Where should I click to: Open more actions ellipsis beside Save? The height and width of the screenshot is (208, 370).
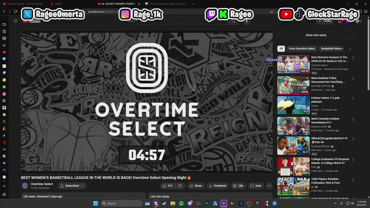coord(269,186)
